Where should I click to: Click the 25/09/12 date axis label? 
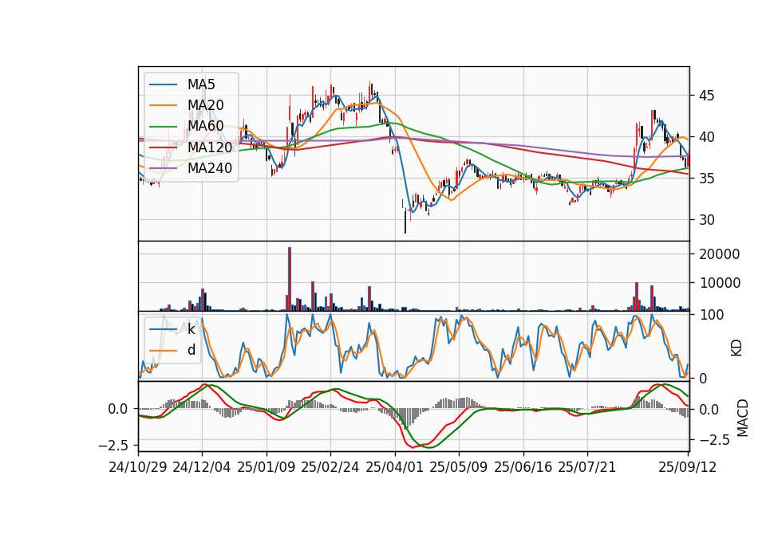coord(688,467)
